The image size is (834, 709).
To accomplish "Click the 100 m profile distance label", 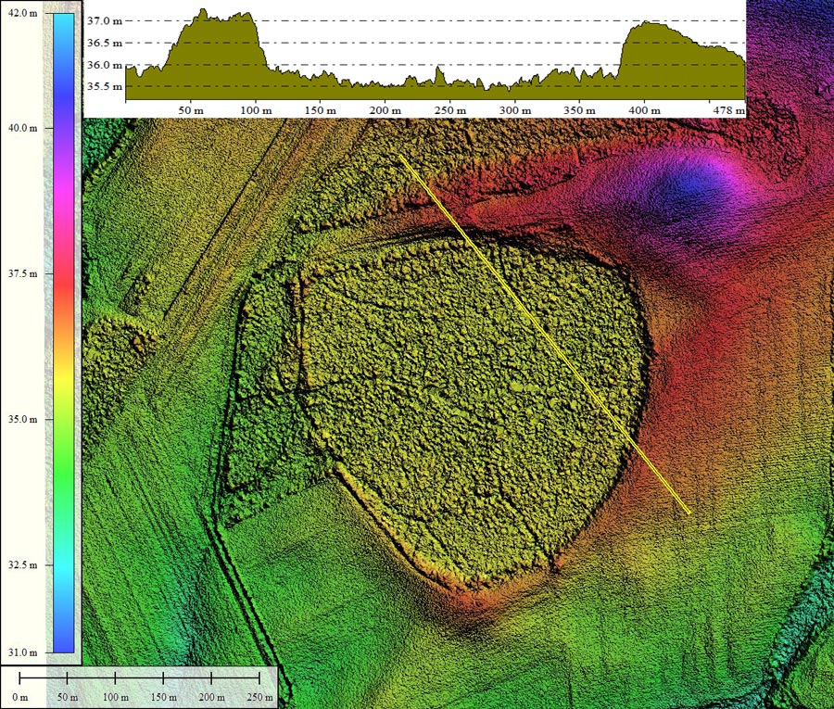I will point(256,110).
